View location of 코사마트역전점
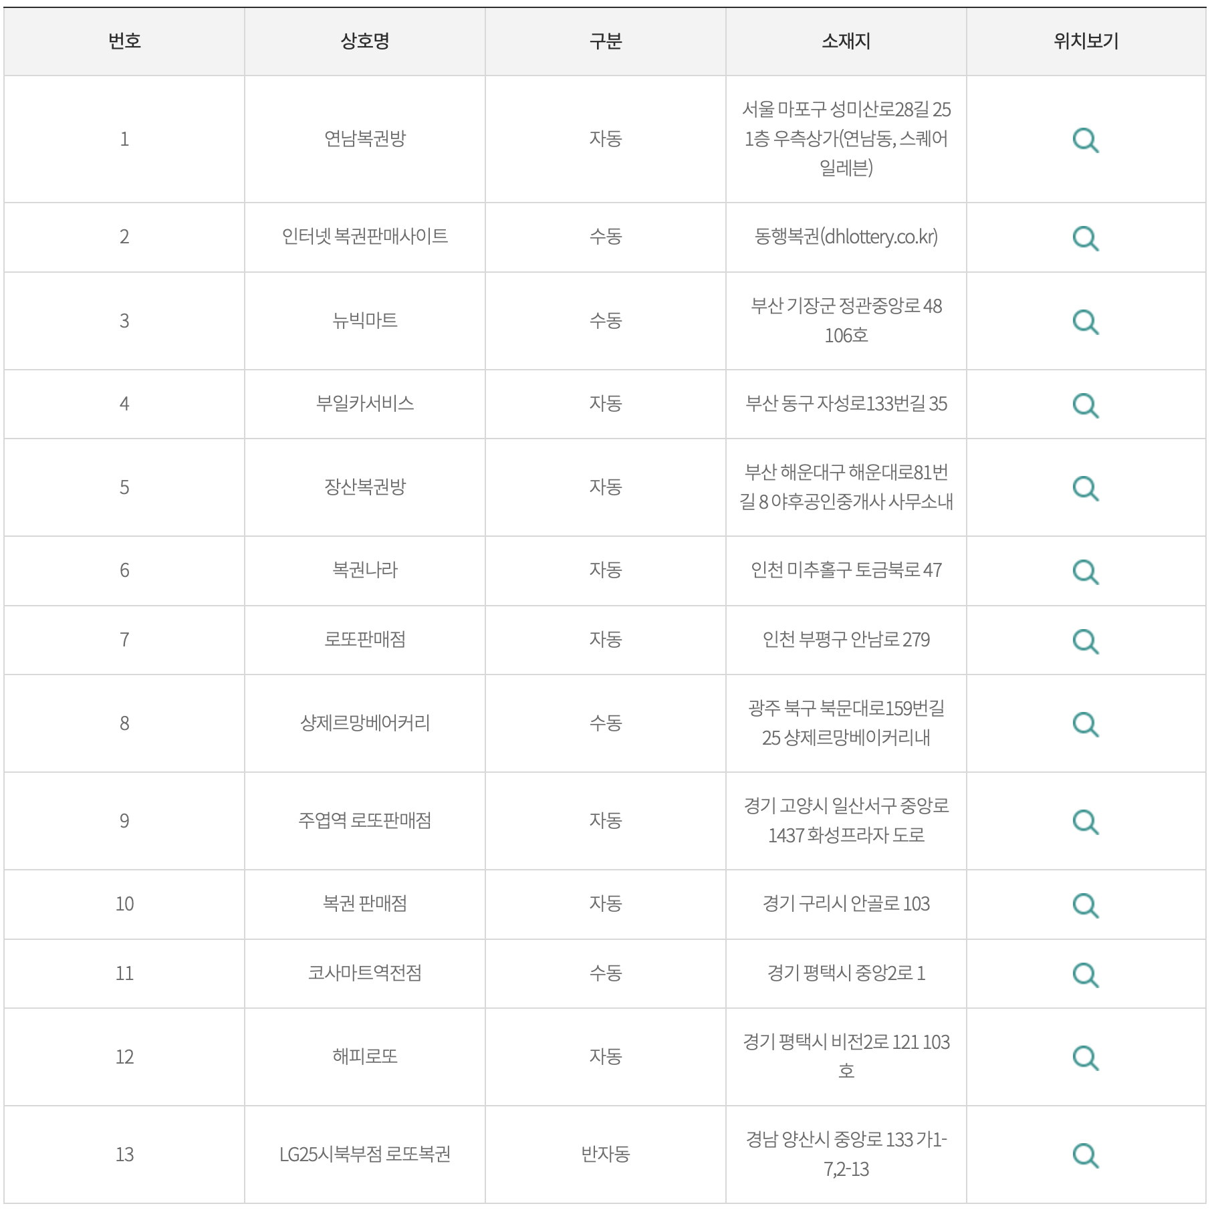1210x1210 pixels. [x=1086, y=975]
